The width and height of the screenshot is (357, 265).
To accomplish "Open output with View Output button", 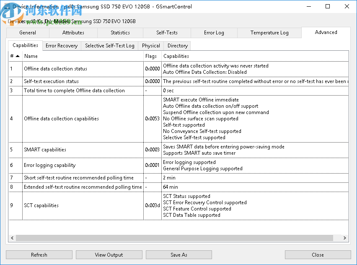I will click(109, 255).
